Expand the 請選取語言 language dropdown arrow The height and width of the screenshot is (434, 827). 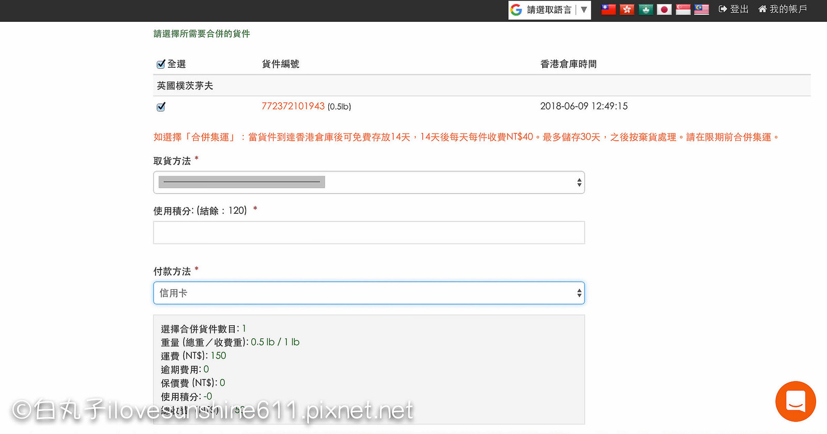point(584,10)
